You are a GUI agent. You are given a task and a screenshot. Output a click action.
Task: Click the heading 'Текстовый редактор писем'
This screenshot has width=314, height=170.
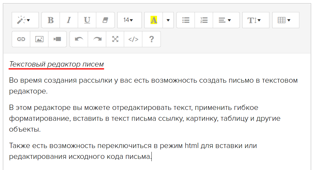56,64
